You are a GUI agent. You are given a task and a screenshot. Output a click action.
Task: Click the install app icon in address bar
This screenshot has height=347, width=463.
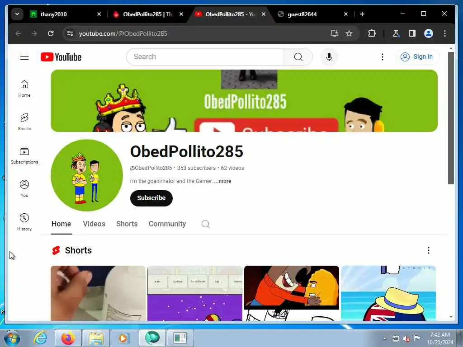334,33
